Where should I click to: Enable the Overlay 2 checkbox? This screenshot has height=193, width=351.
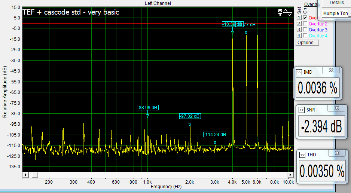[x=305, y=24]
